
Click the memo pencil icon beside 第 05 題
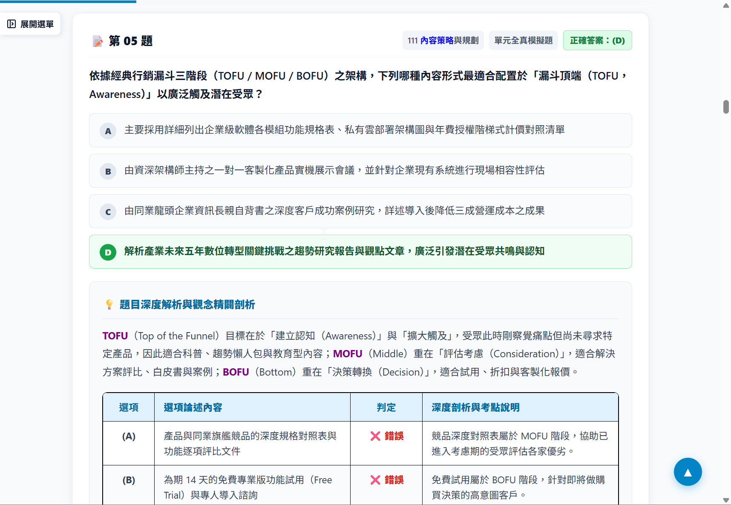[x=98, y=41]
